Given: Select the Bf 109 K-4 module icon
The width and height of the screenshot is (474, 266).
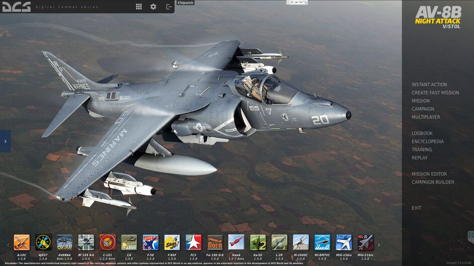Looking at the screenshot, I should tap(86, 242).
